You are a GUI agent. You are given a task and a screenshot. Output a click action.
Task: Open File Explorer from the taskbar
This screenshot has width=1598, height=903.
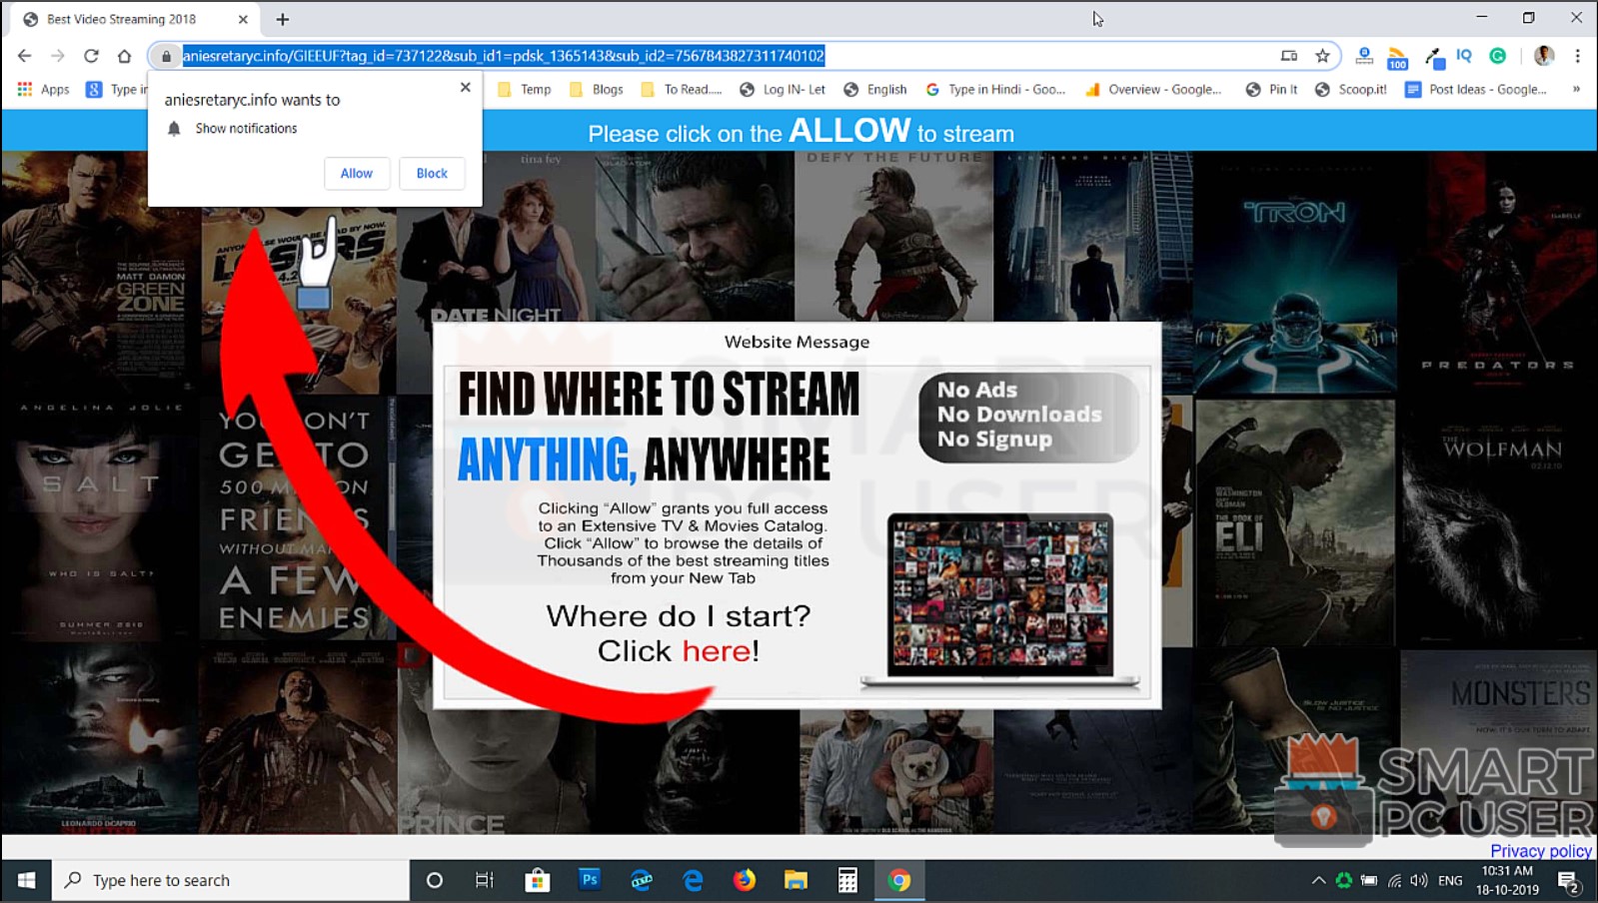(796, 880)
